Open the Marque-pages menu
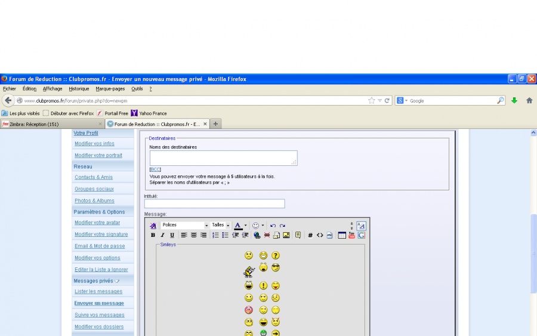 click(x=110, y=88)
